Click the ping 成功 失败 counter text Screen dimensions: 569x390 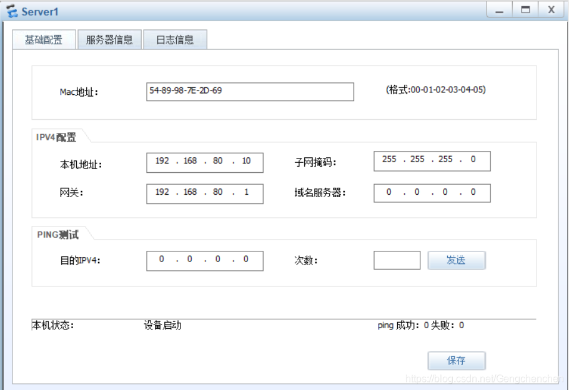420,326
